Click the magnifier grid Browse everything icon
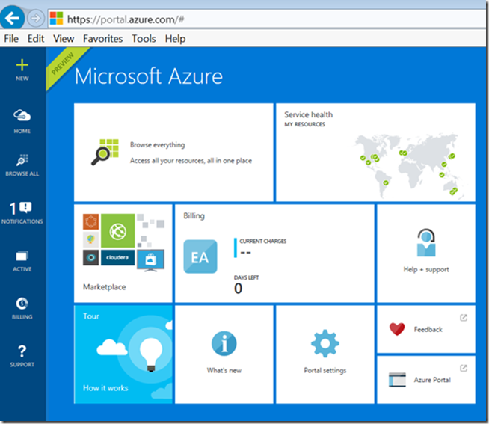This screenshot has height=424, width=489. click(105, 152)
